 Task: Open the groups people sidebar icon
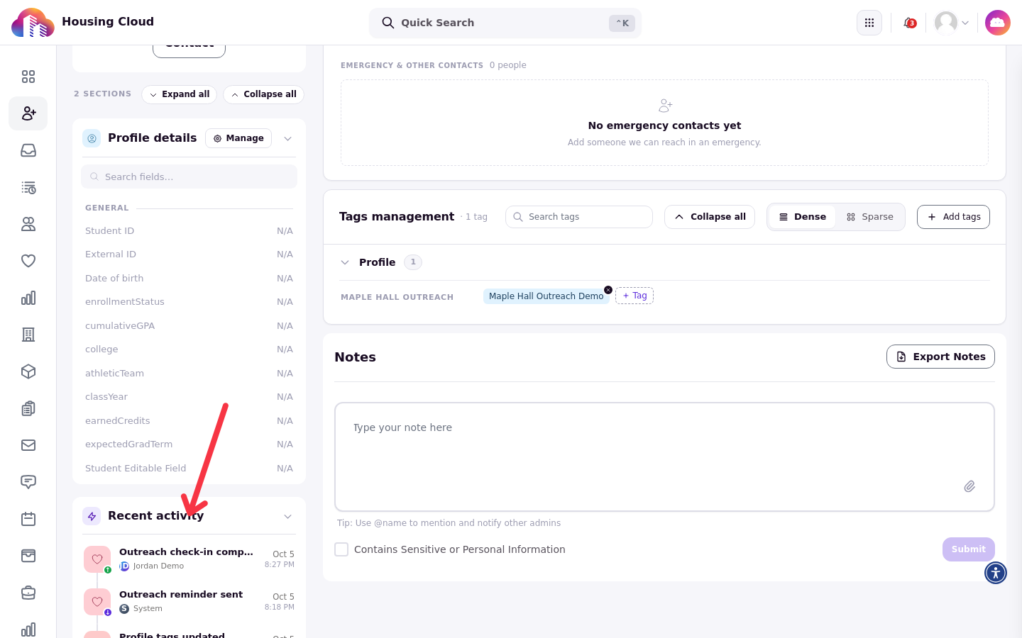[x=28, y=224]
